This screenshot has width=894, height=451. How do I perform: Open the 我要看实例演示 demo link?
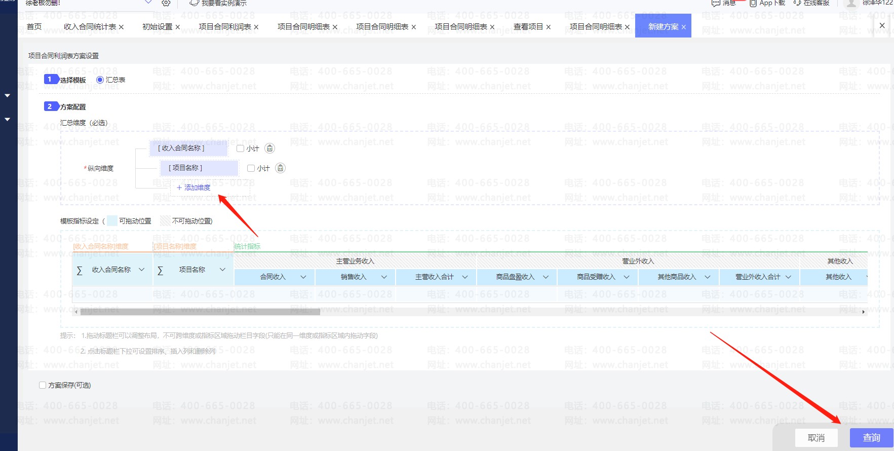pyautogui.click(x=218, y=3)
